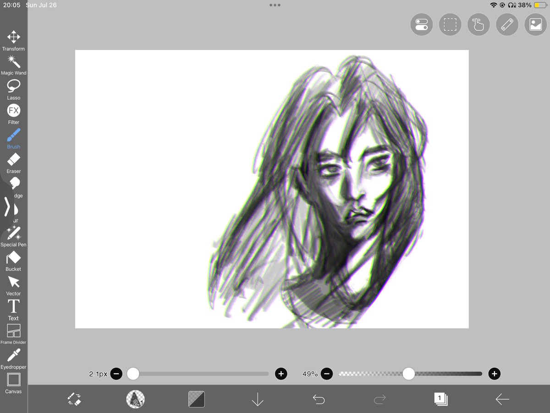Swap brush and eraser icon

[74, 399]
